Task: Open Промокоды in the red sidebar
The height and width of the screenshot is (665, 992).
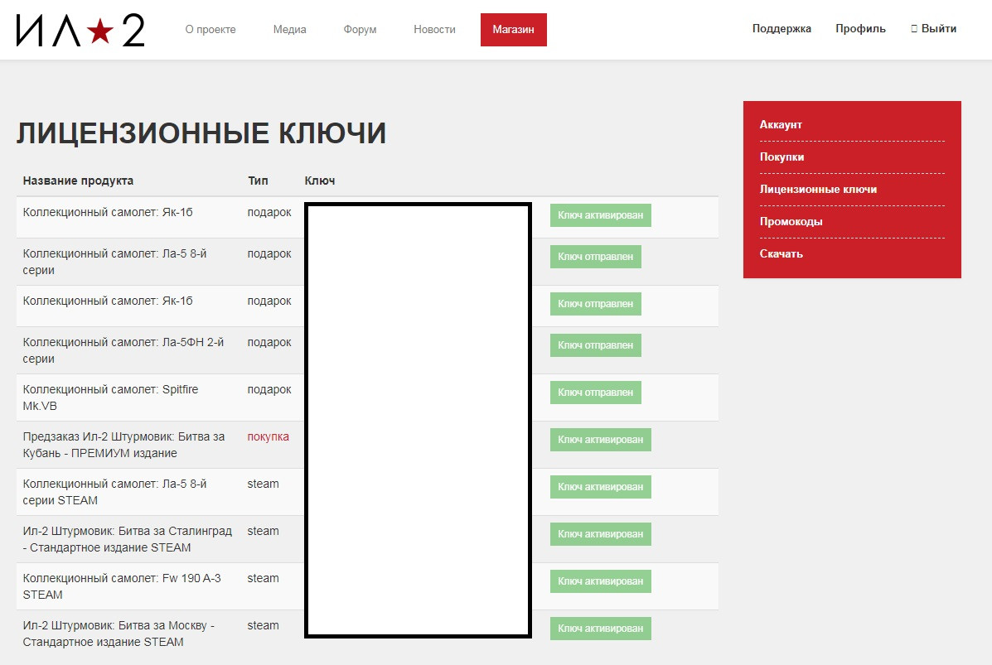Action: [x=791, y=221]
